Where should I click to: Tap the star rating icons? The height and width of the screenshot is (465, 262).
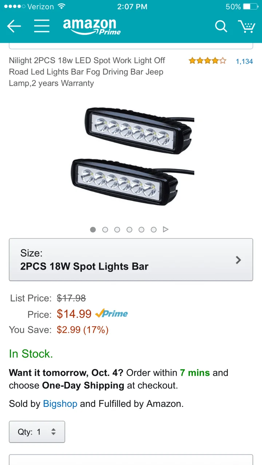(x=207, y=61)
